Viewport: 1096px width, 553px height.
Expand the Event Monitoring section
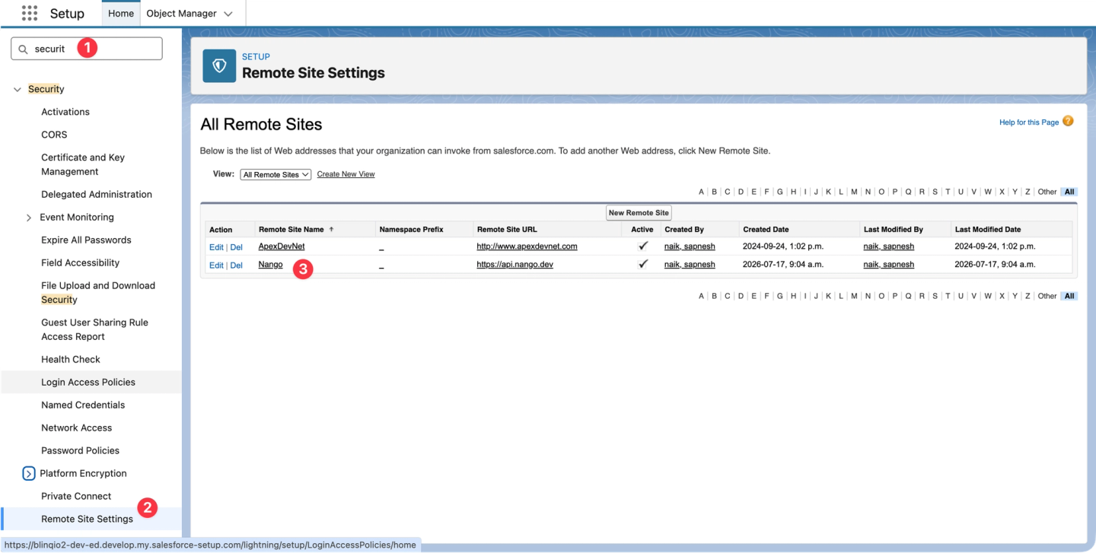(29, 218)
